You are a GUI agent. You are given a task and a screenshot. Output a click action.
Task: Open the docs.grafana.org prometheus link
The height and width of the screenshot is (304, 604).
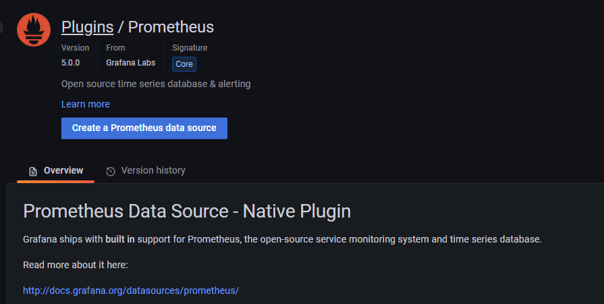[131, 290]
